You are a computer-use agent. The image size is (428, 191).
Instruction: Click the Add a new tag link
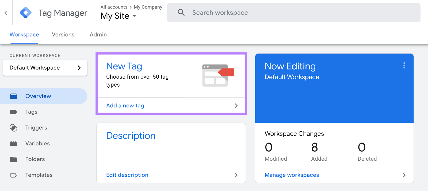[x=125, y=106]
